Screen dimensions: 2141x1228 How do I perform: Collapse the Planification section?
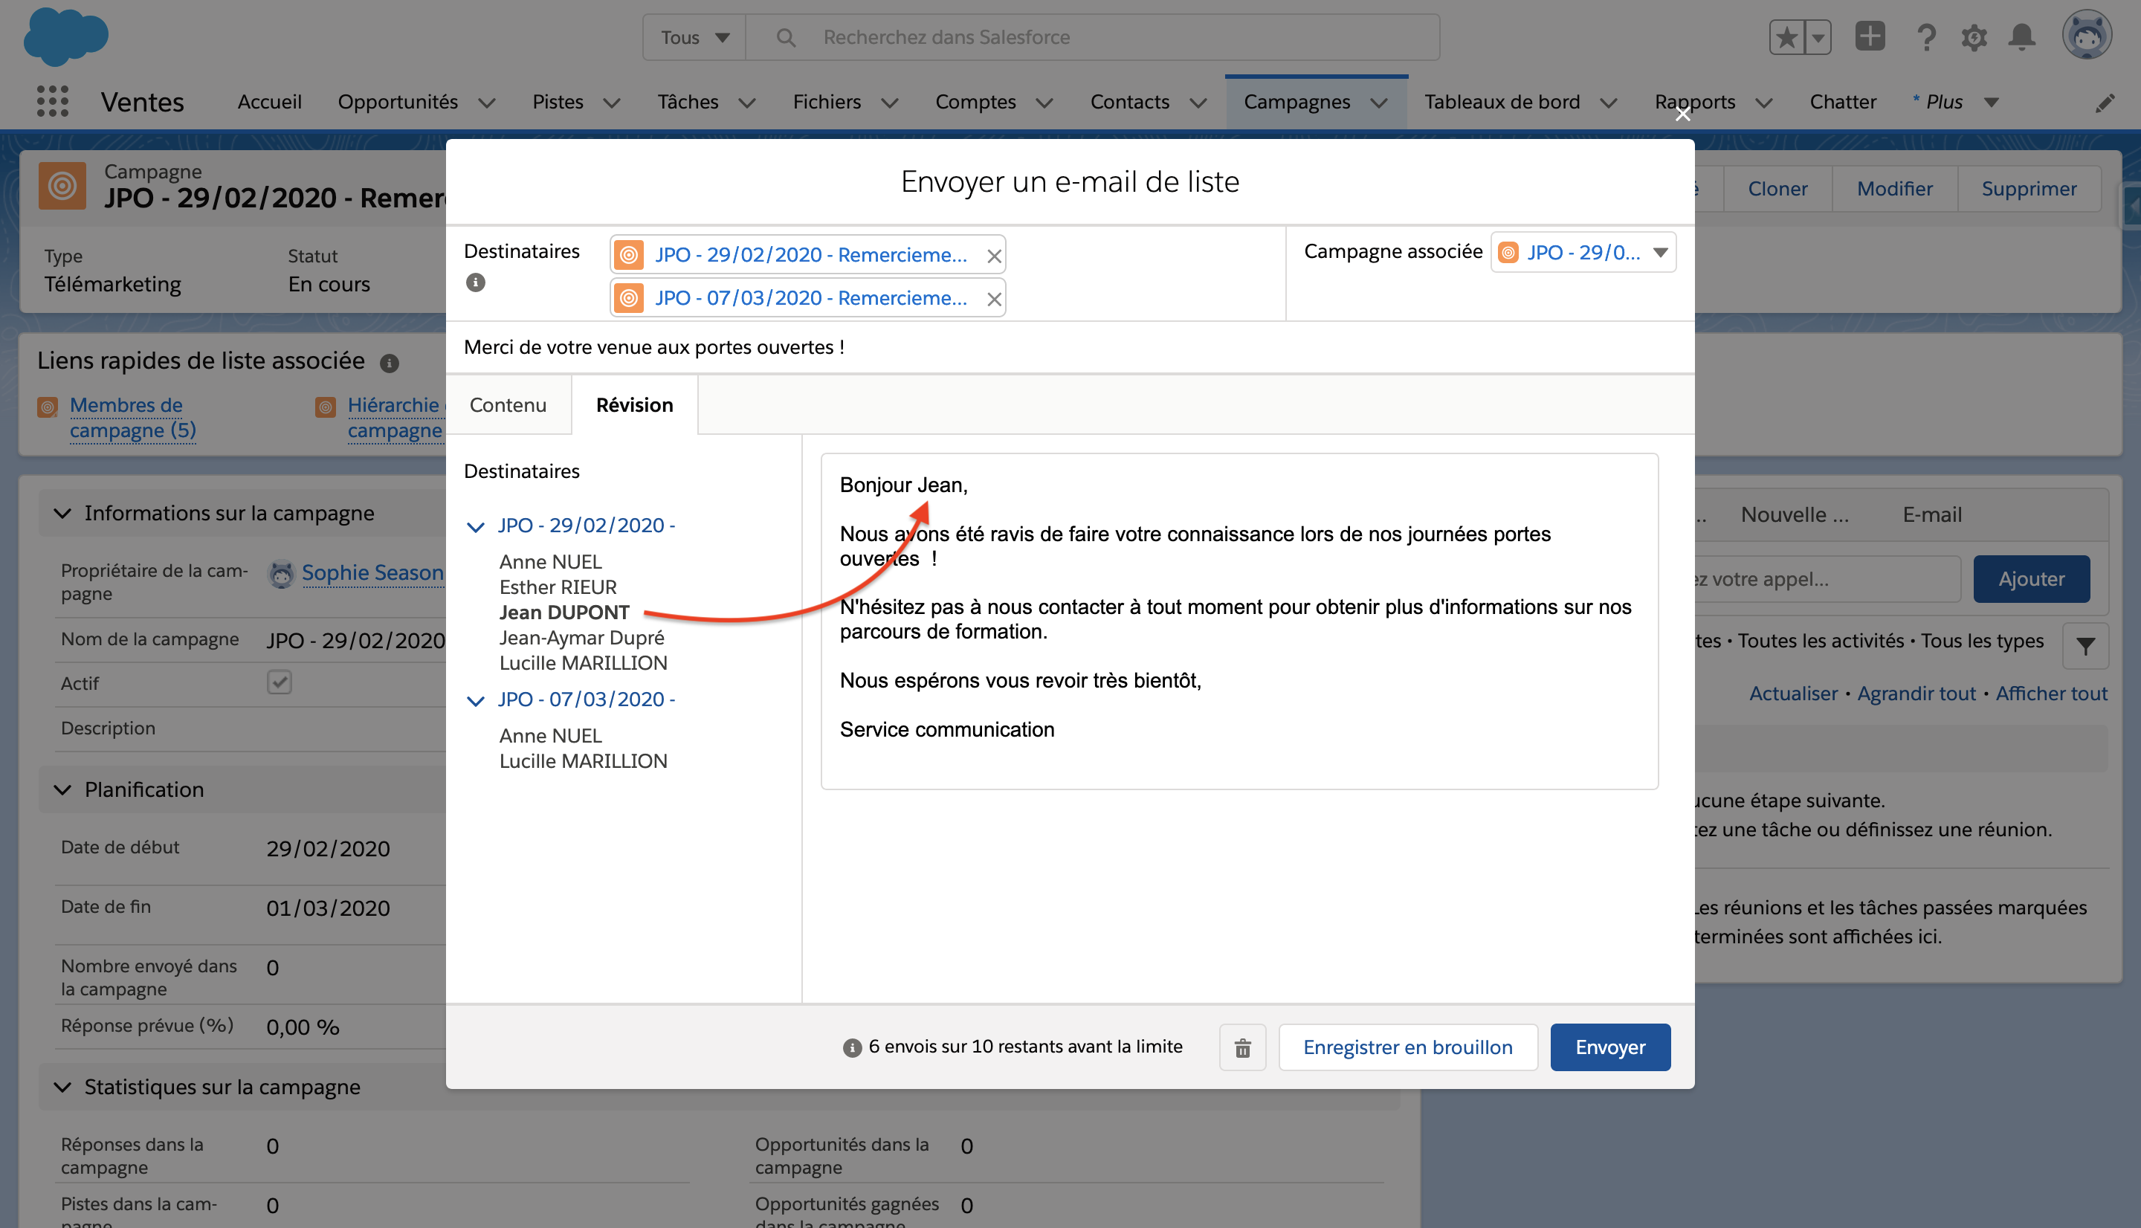coord(62,789)
